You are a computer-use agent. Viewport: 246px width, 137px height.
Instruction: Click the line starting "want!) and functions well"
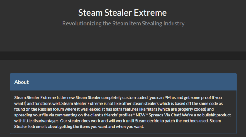click(118, 103)
